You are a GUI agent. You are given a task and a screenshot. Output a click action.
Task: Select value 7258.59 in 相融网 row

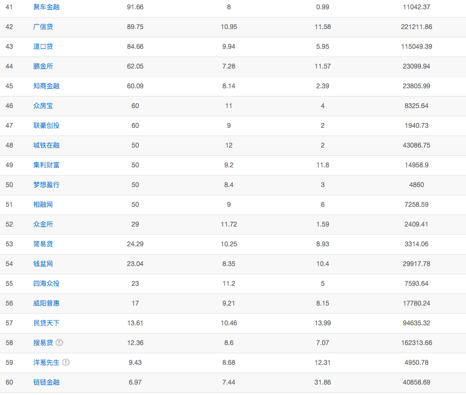coord(417,204)
